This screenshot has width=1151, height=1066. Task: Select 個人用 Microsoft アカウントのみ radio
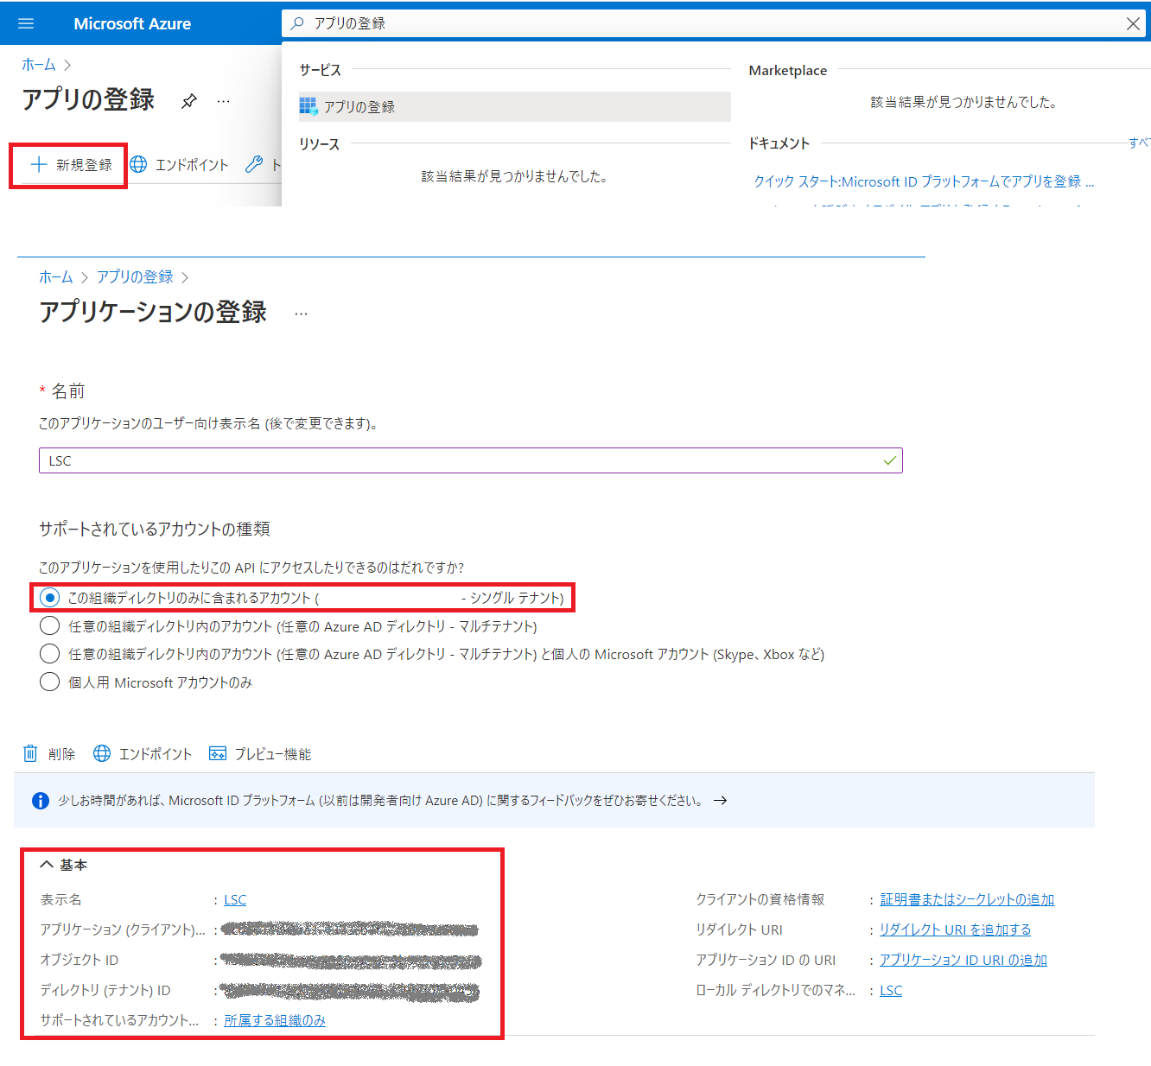click(x=50, y=682)
